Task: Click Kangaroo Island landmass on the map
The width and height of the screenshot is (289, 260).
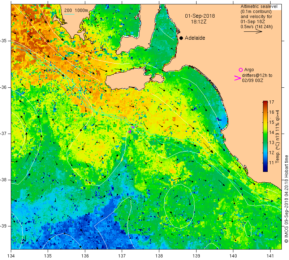Action: [129, 79]
